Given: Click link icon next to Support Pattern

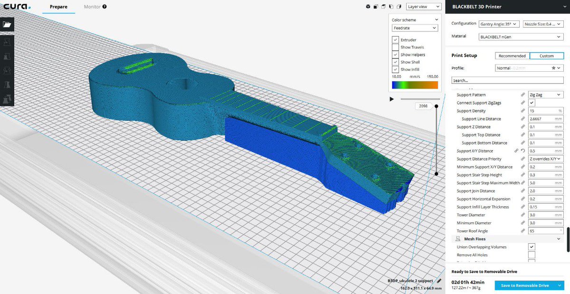Looking at the screenshot, I should click(x=522, y=95).
